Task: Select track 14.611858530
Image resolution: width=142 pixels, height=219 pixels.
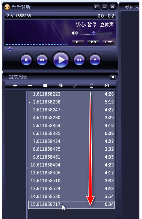Action: point(71,196)
